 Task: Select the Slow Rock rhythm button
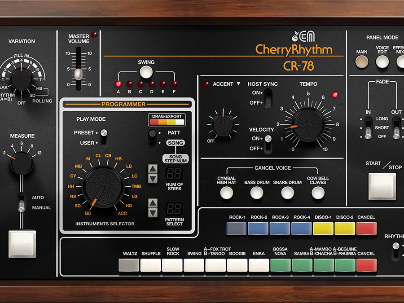pos(172,265)
